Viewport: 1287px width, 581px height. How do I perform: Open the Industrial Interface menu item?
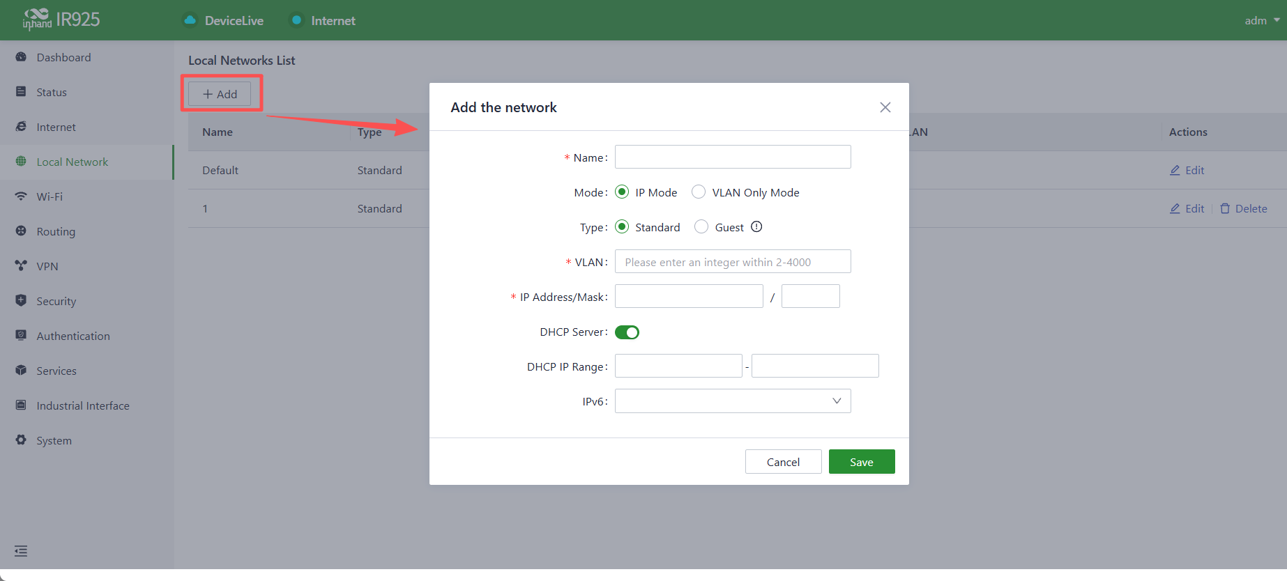coord(86,405)
